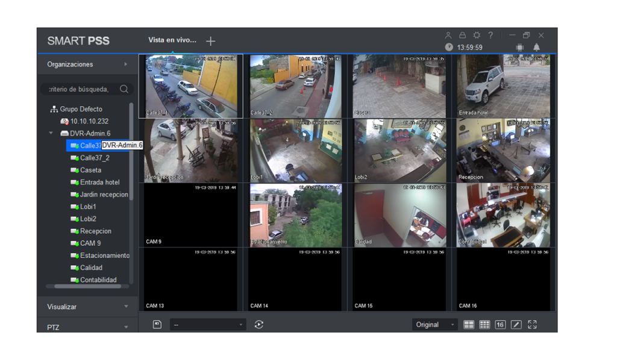The width and height of the screenshot is (617, 347).
Task: Click the camera icon beside Caseta
Action: pyautogui.click(x=74, y=170)
